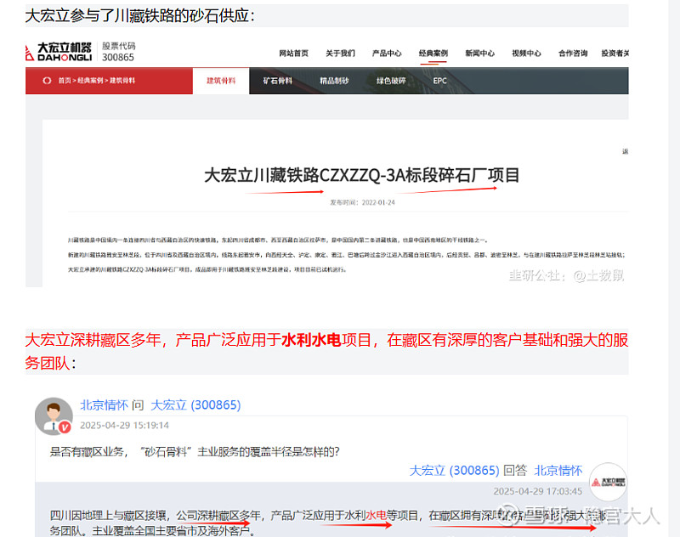This screenshot has width=680, height=537.
Task: Switch to the 绿色破碎 tab
Action: click(x=391, y=81)
